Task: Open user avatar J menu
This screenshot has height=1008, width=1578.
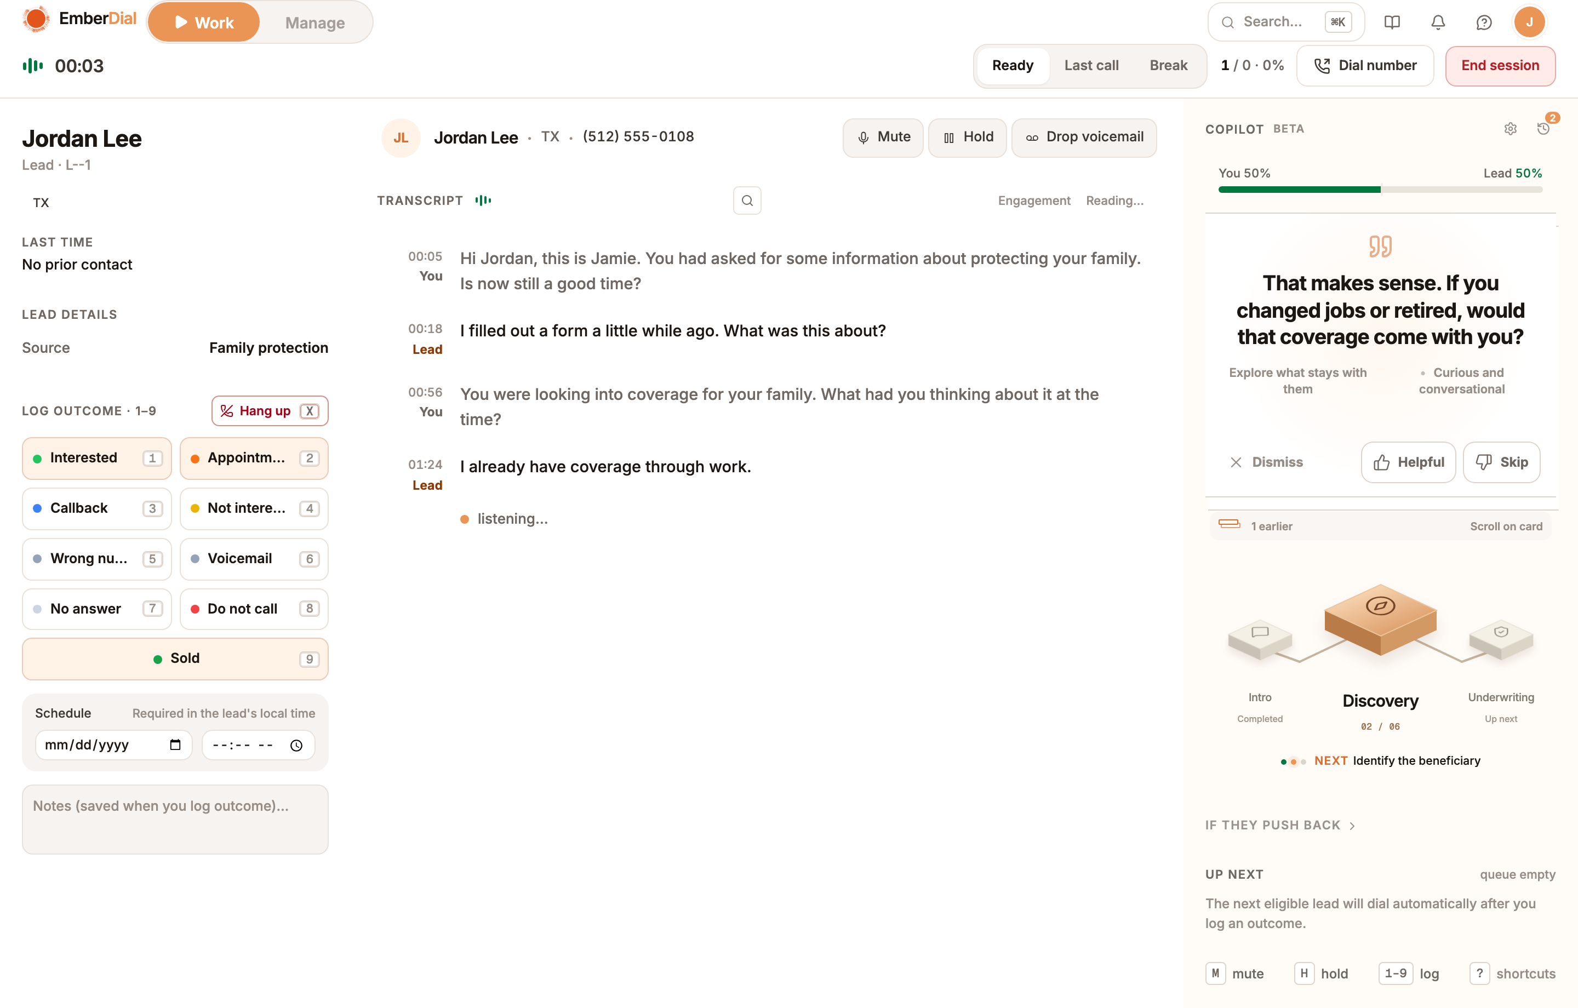Action: tap(1529, 22)
